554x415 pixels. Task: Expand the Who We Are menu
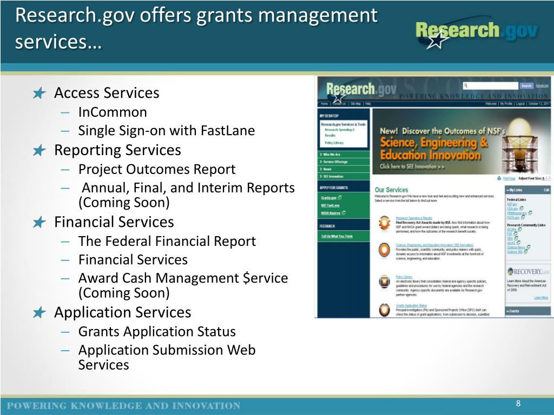344,154
